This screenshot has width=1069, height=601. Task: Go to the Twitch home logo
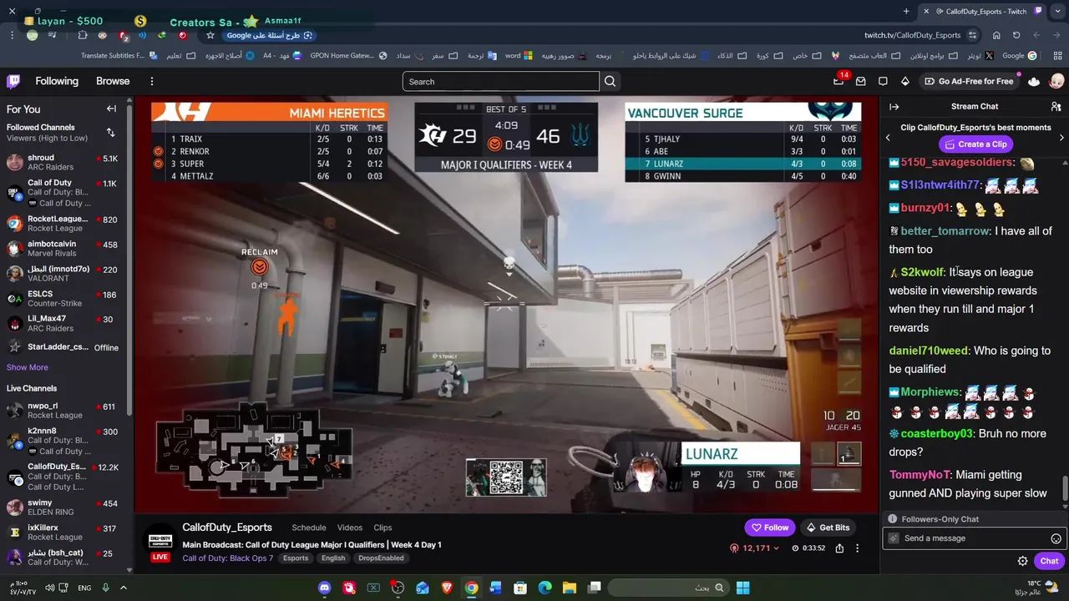(13, 81)
